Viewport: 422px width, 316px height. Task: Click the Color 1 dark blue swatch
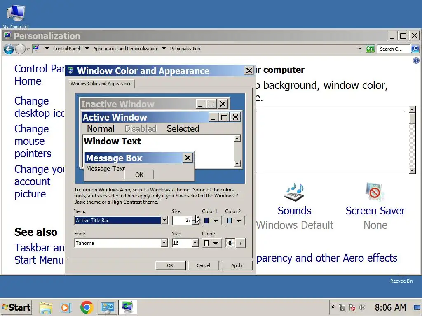tap(206, 221)
